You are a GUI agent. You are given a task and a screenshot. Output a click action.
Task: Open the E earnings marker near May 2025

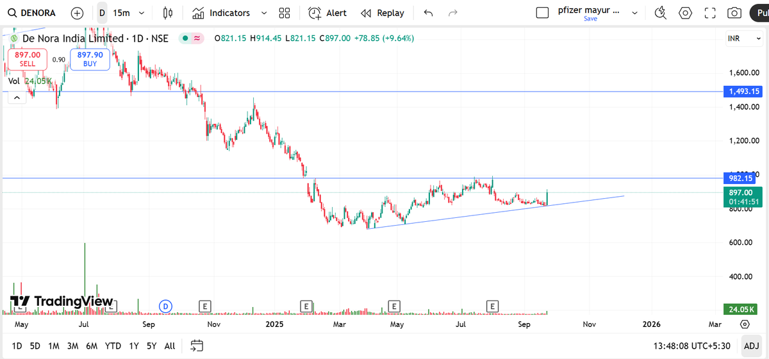(394, 306)
